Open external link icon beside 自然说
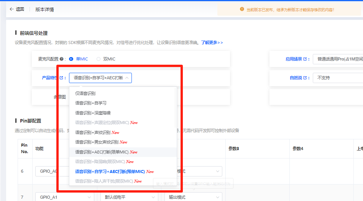 click(x=305, y=78)
